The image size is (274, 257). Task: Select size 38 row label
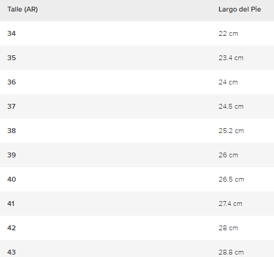point(12,131)
